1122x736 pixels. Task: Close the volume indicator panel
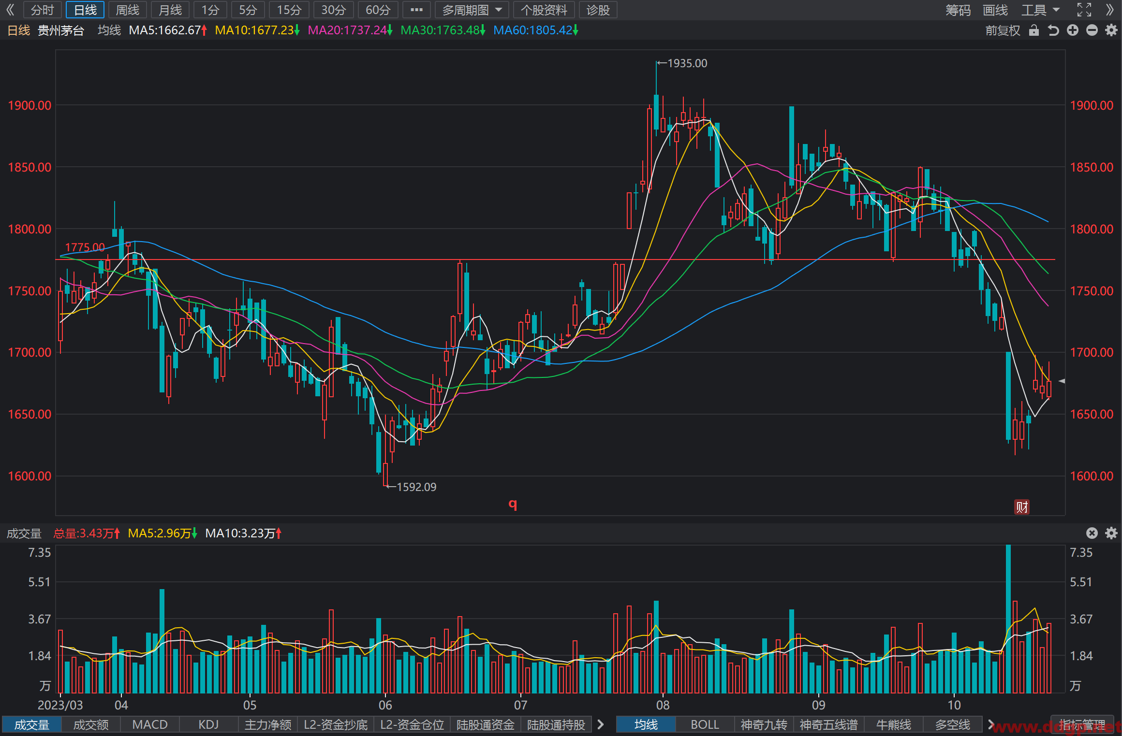click(x=1092, y=533)
